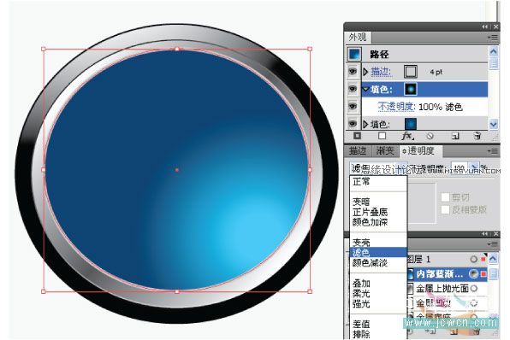Collapse the selected 填色 row triangle
Screen dimensions: 510x340
366,89
